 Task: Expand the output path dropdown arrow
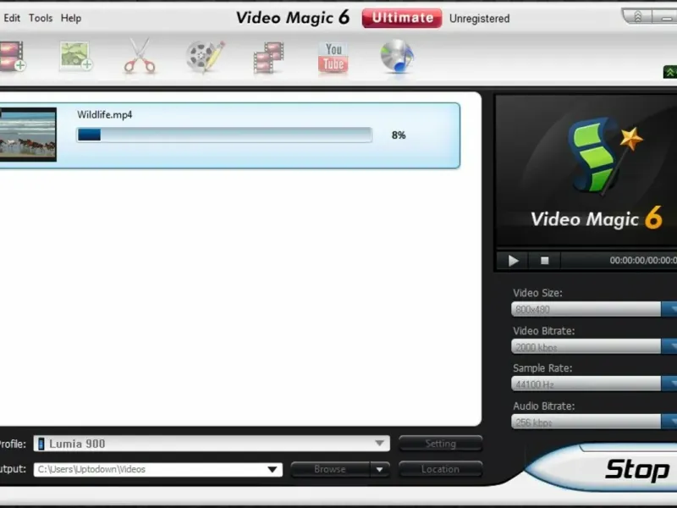[x=272, y=470]
